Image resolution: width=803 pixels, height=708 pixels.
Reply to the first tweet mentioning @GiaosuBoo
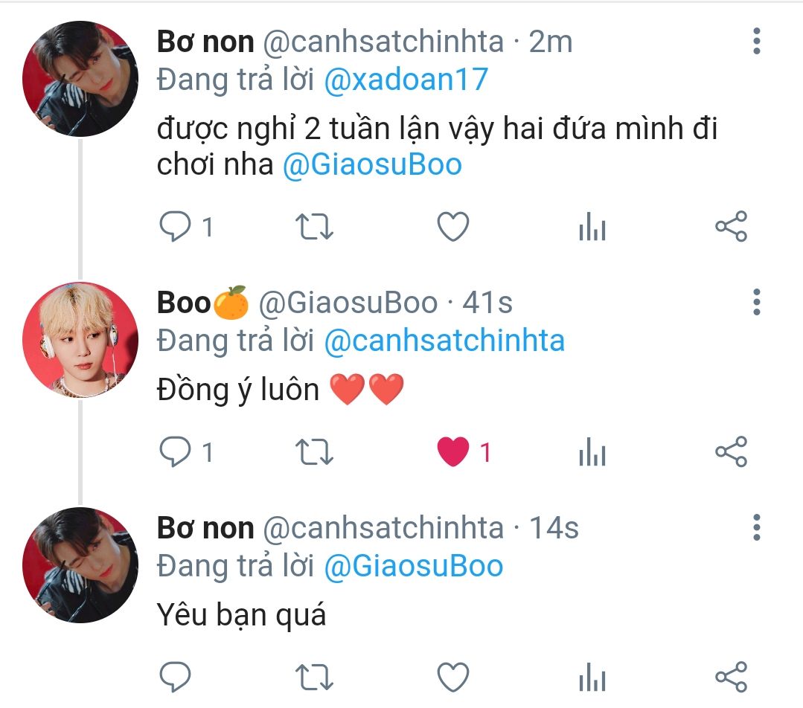pos(176,227)
